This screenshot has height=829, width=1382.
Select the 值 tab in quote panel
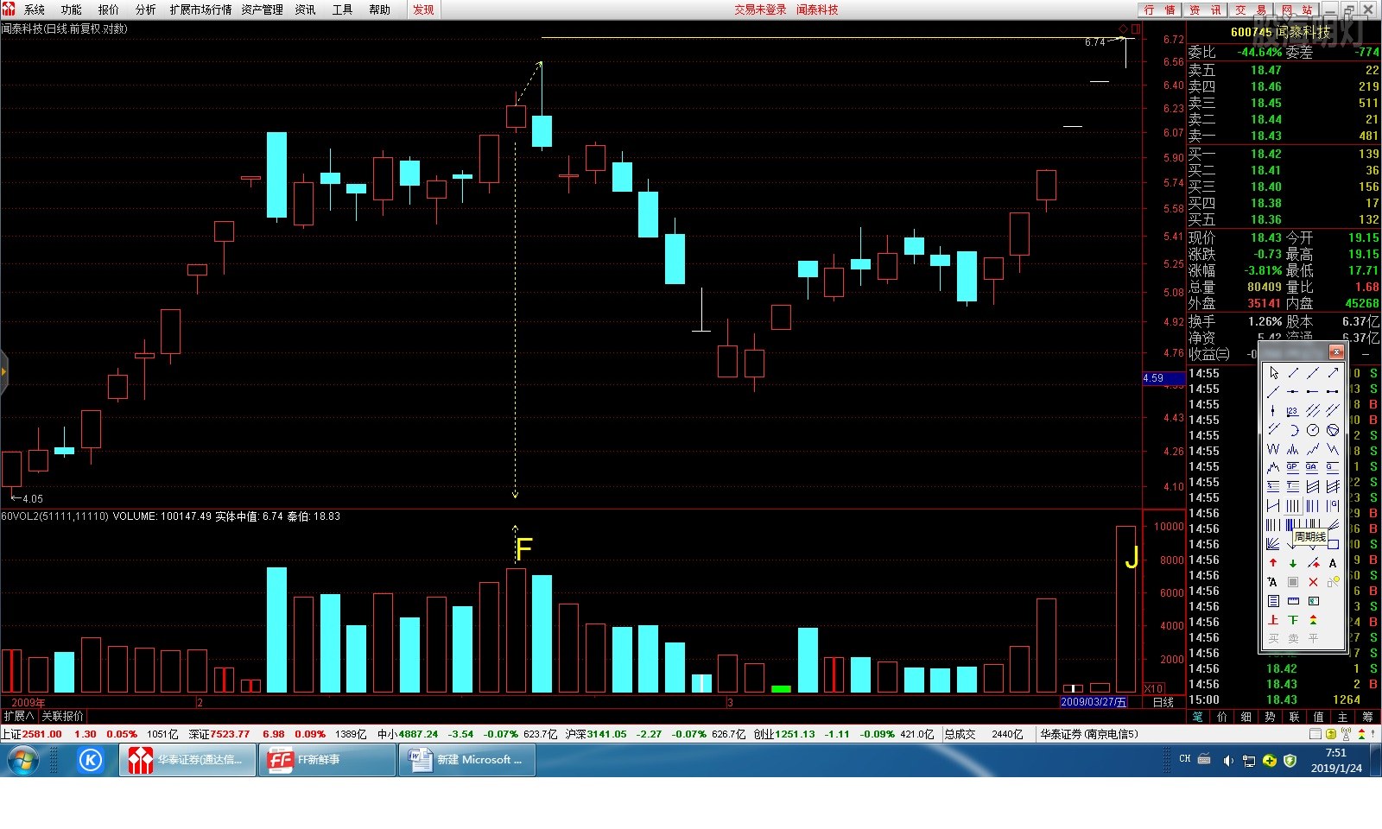point(1318,717)
